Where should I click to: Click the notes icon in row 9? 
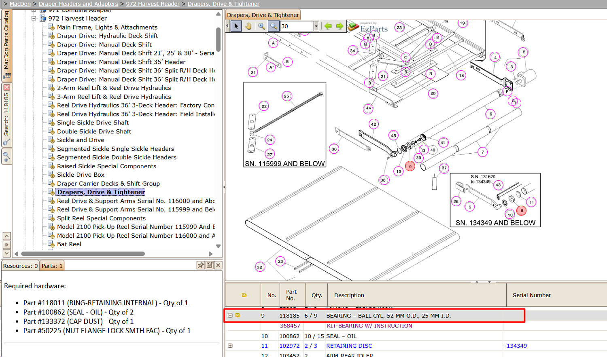click(238, 315)
